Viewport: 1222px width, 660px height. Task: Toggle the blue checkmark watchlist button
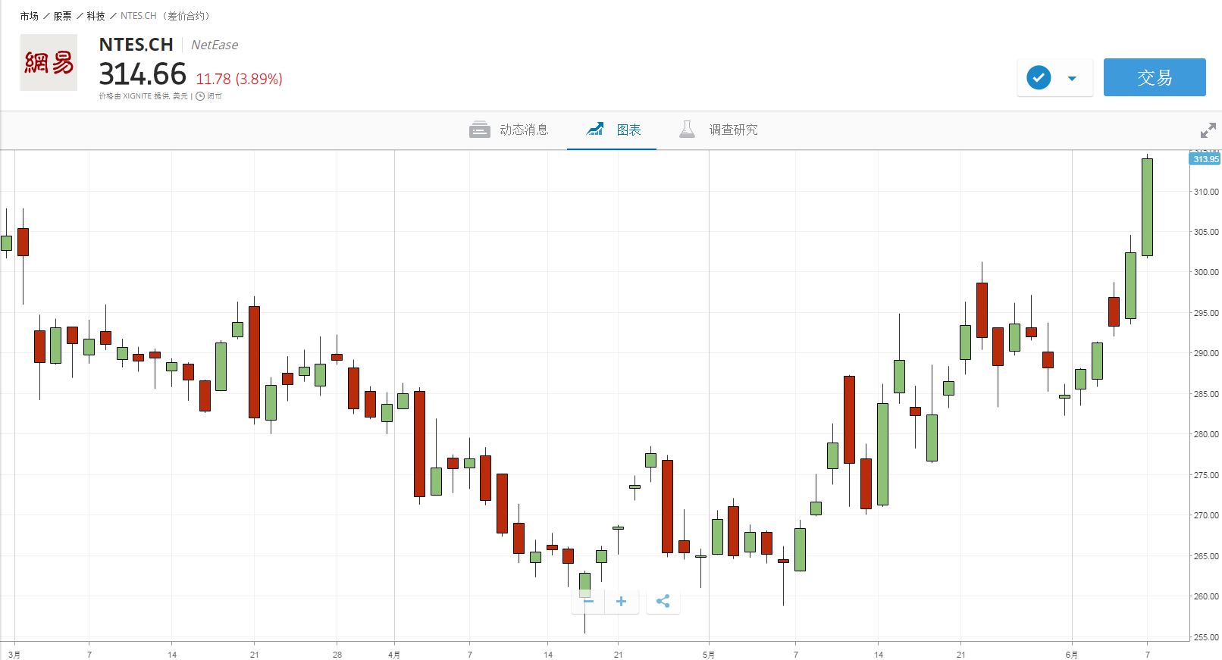tap(1039, 77)
